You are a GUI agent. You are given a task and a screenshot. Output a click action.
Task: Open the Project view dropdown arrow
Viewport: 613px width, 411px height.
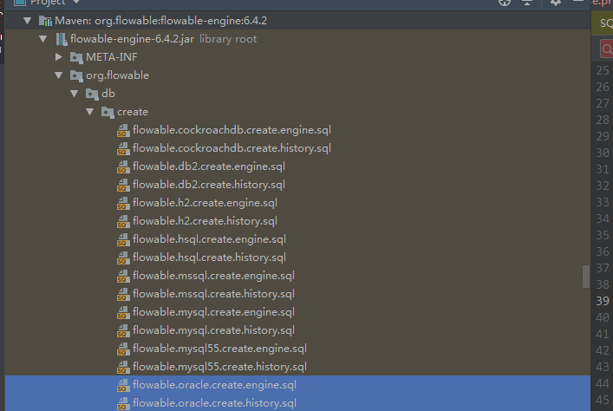pos(76,3)
